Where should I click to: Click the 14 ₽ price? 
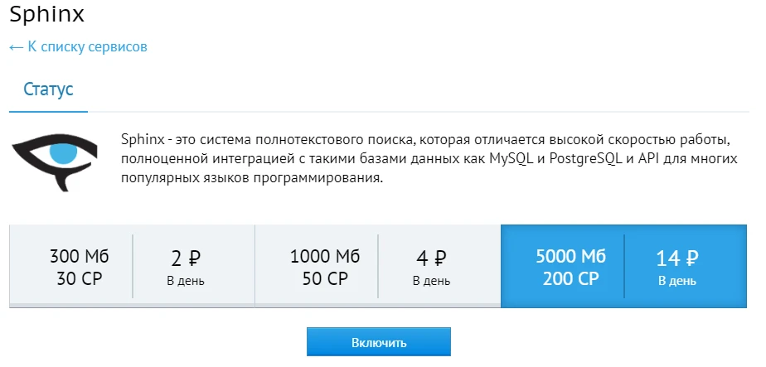coord(676,258)
